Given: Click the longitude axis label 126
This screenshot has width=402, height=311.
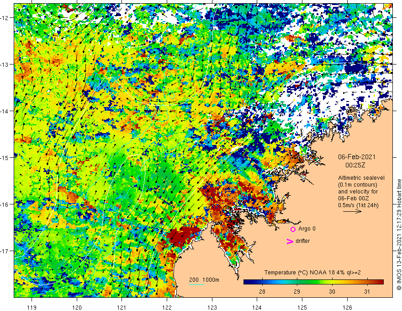Looking at the screenshot, I should click(347, 307).
